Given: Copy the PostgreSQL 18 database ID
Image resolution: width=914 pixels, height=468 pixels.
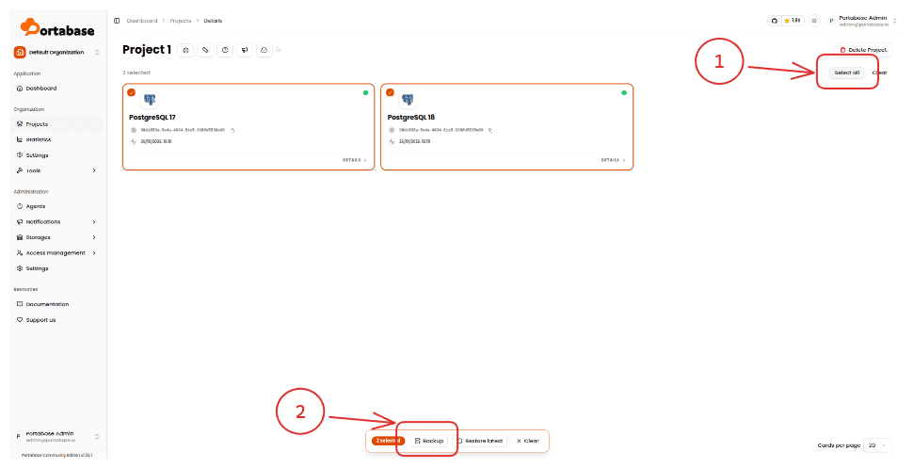Looking at the screenshot, I should point(490,130).
